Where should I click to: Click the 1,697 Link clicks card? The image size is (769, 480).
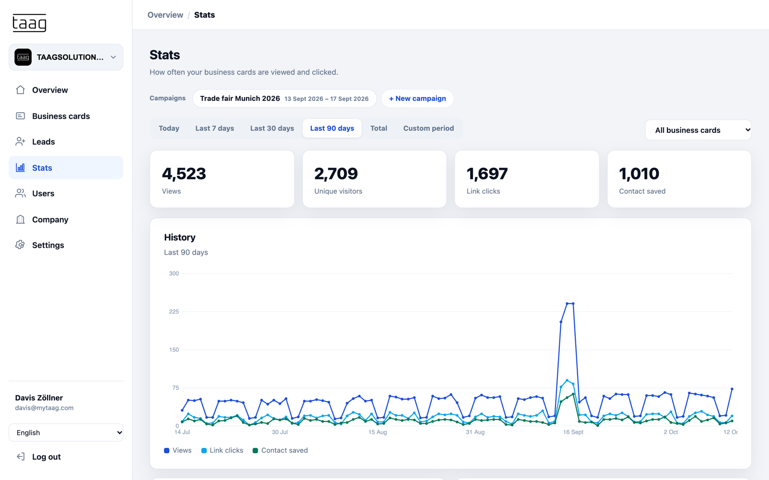click(527, 179)
